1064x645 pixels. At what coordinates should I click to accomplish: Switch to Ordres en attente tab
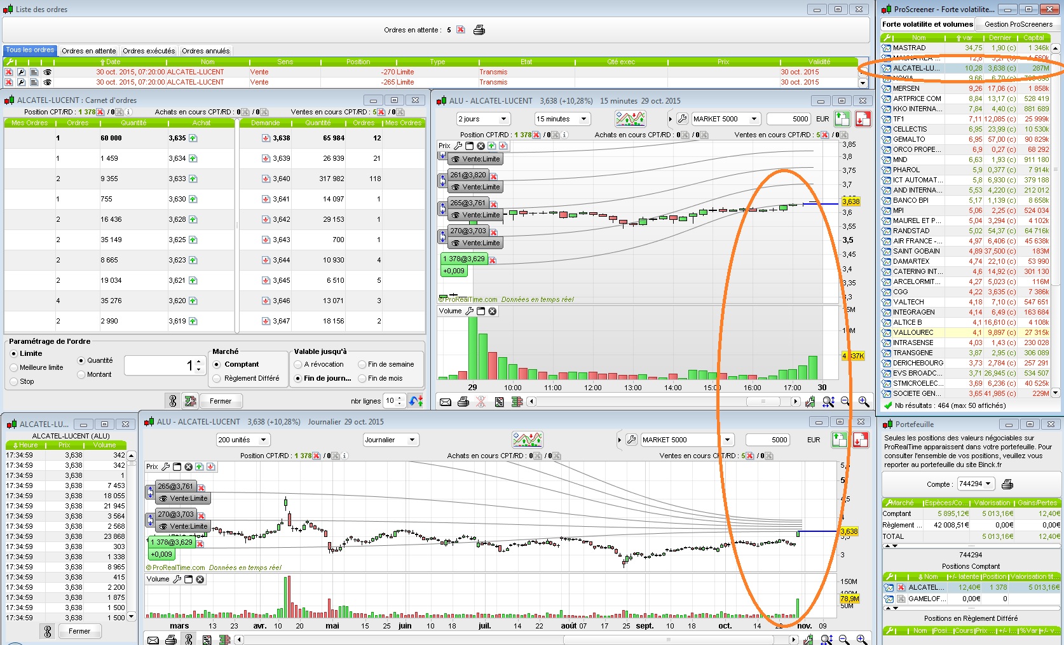point(89,51)
